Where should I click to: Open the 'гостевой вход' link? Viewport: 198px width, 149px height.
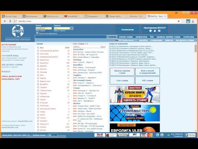[x=10, y=56]
